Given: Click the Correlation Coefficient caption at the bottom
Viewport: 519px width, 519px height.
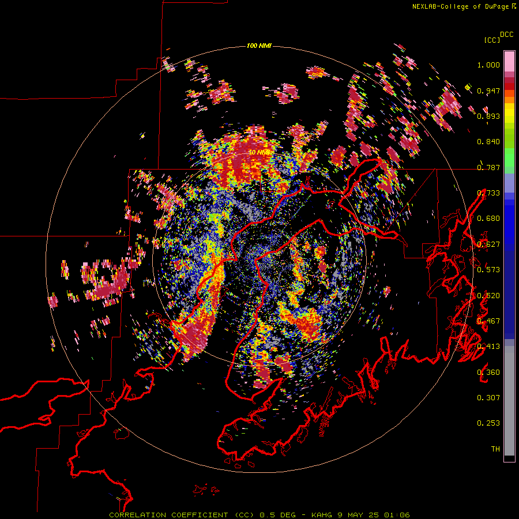Looking at the screenshot, I should (x=259, y=515).
